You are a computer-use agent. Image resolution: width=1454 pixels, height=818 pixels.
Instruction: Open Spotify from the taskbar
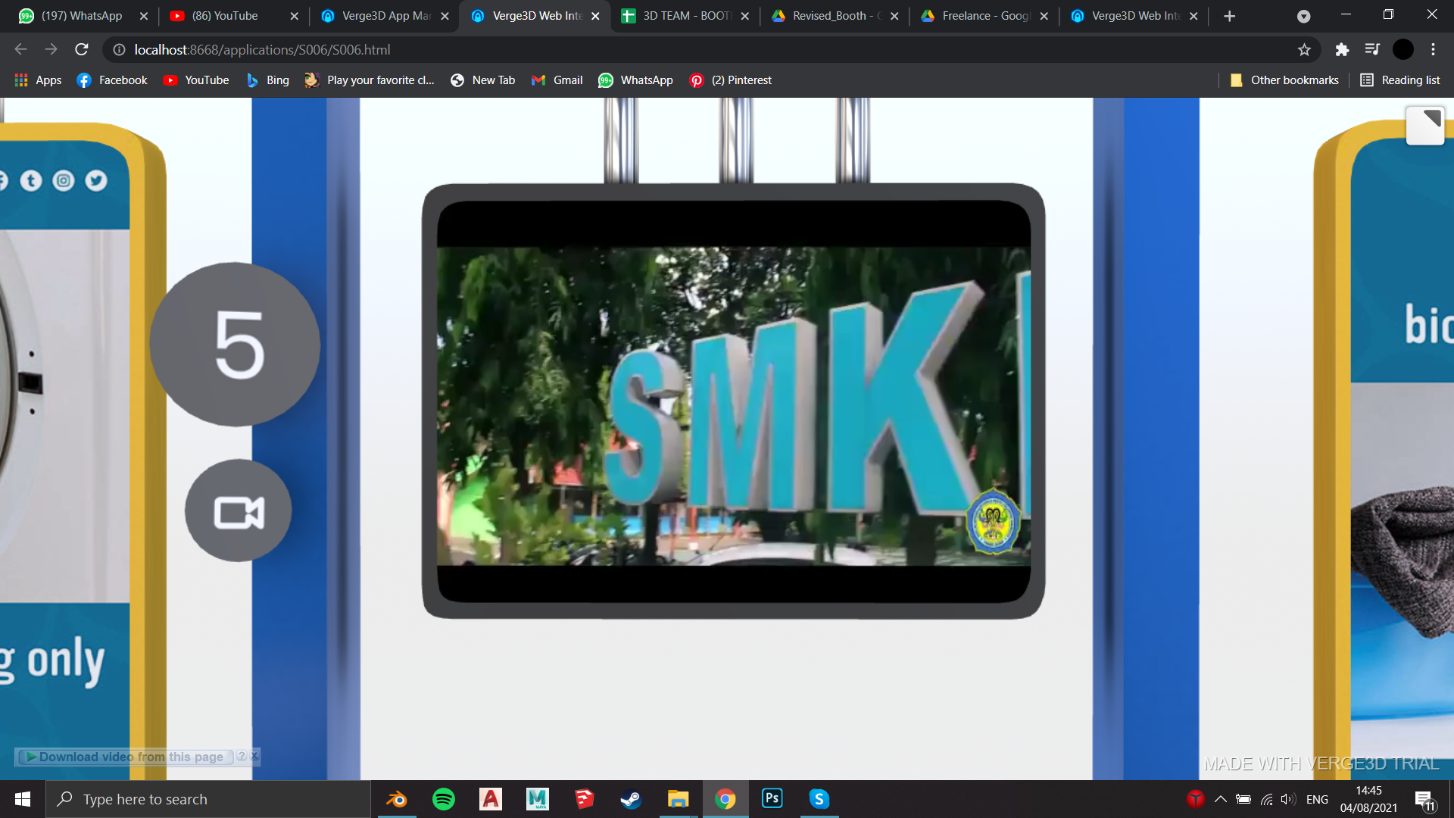444,799
